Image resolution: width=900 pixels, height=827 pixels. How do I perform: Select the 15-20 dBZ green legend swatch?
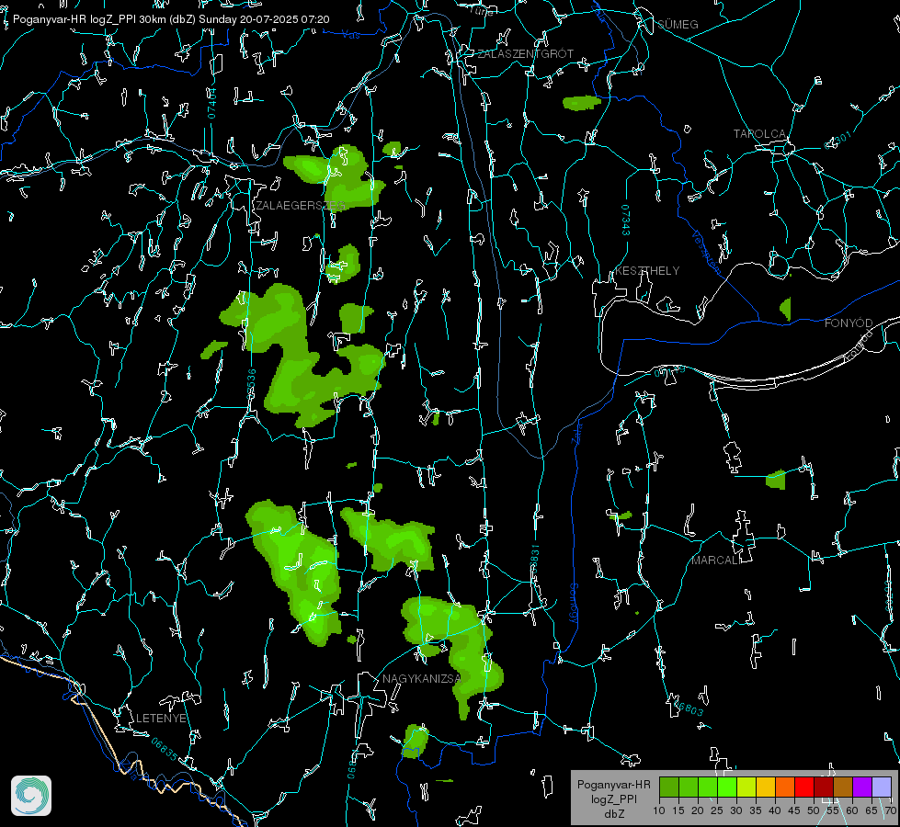689,787
